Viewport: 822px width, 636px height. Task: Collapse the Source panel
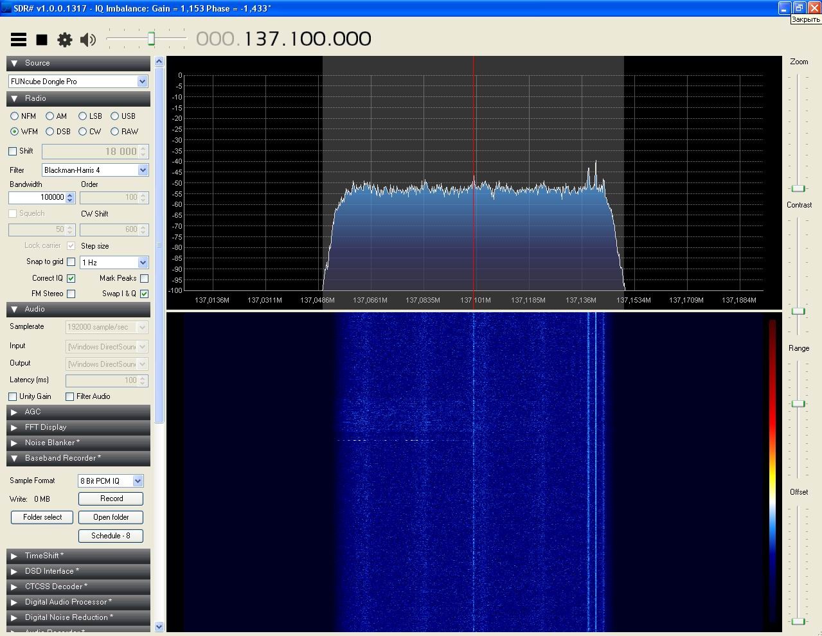click(x=78, y=63)
